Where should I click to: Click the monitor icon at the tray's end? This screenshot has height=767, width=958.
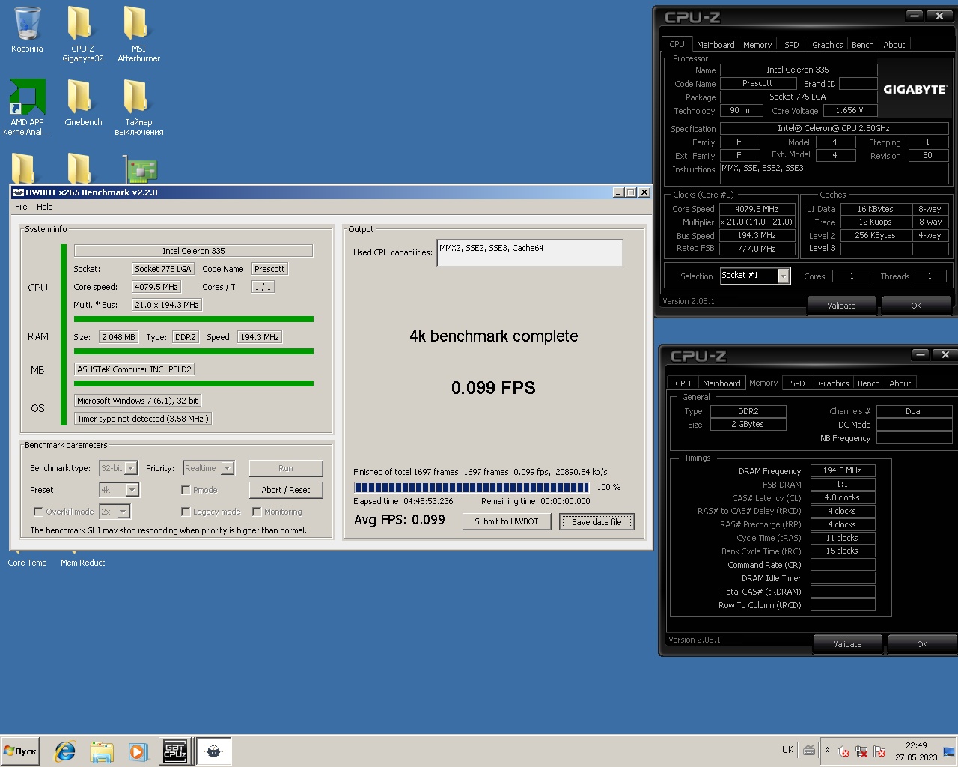coord(949,751)
